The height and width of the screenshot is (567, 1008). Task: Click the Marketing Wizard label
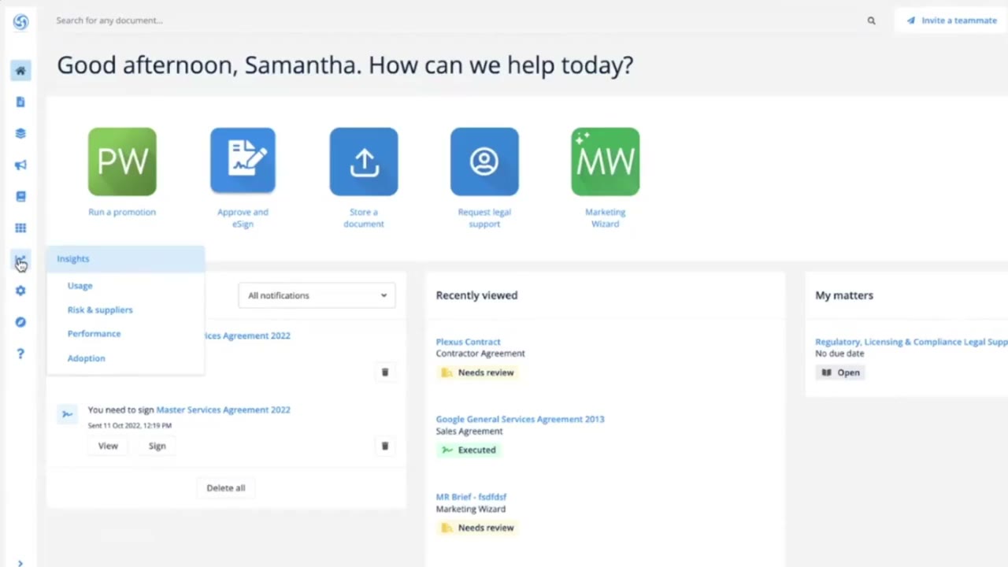click(605, 218)
